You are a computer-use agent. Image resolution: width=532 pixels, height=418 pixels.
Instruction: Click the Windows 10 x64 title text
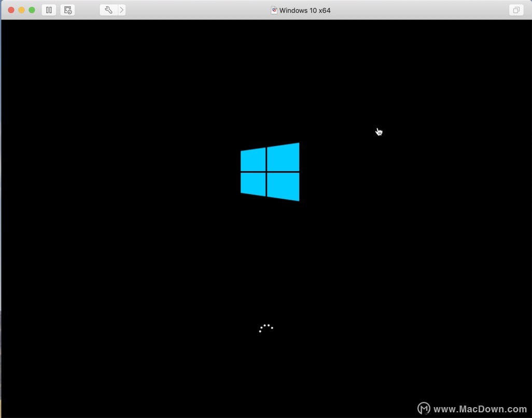click(305, 10)
